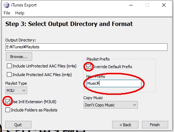
Task: Minimize the iTunes Export window
Action: pyautogui.click(x=131, y=5)
